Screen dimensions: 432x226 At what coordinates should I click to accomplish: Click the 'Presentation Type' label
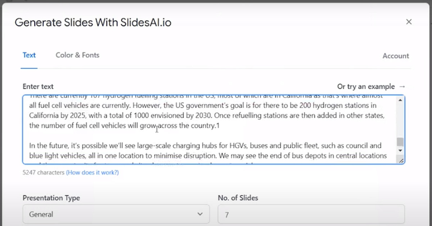pyautogui.click(x=51, y=198)
